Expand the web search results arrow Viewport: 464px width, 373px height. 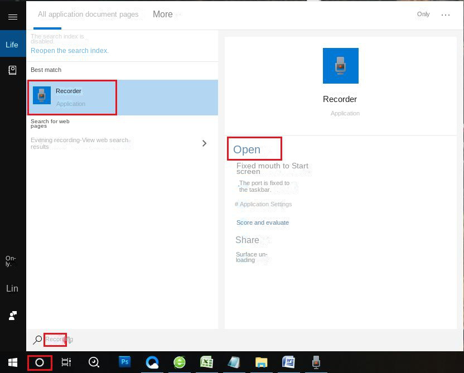(x=204, y=143)
